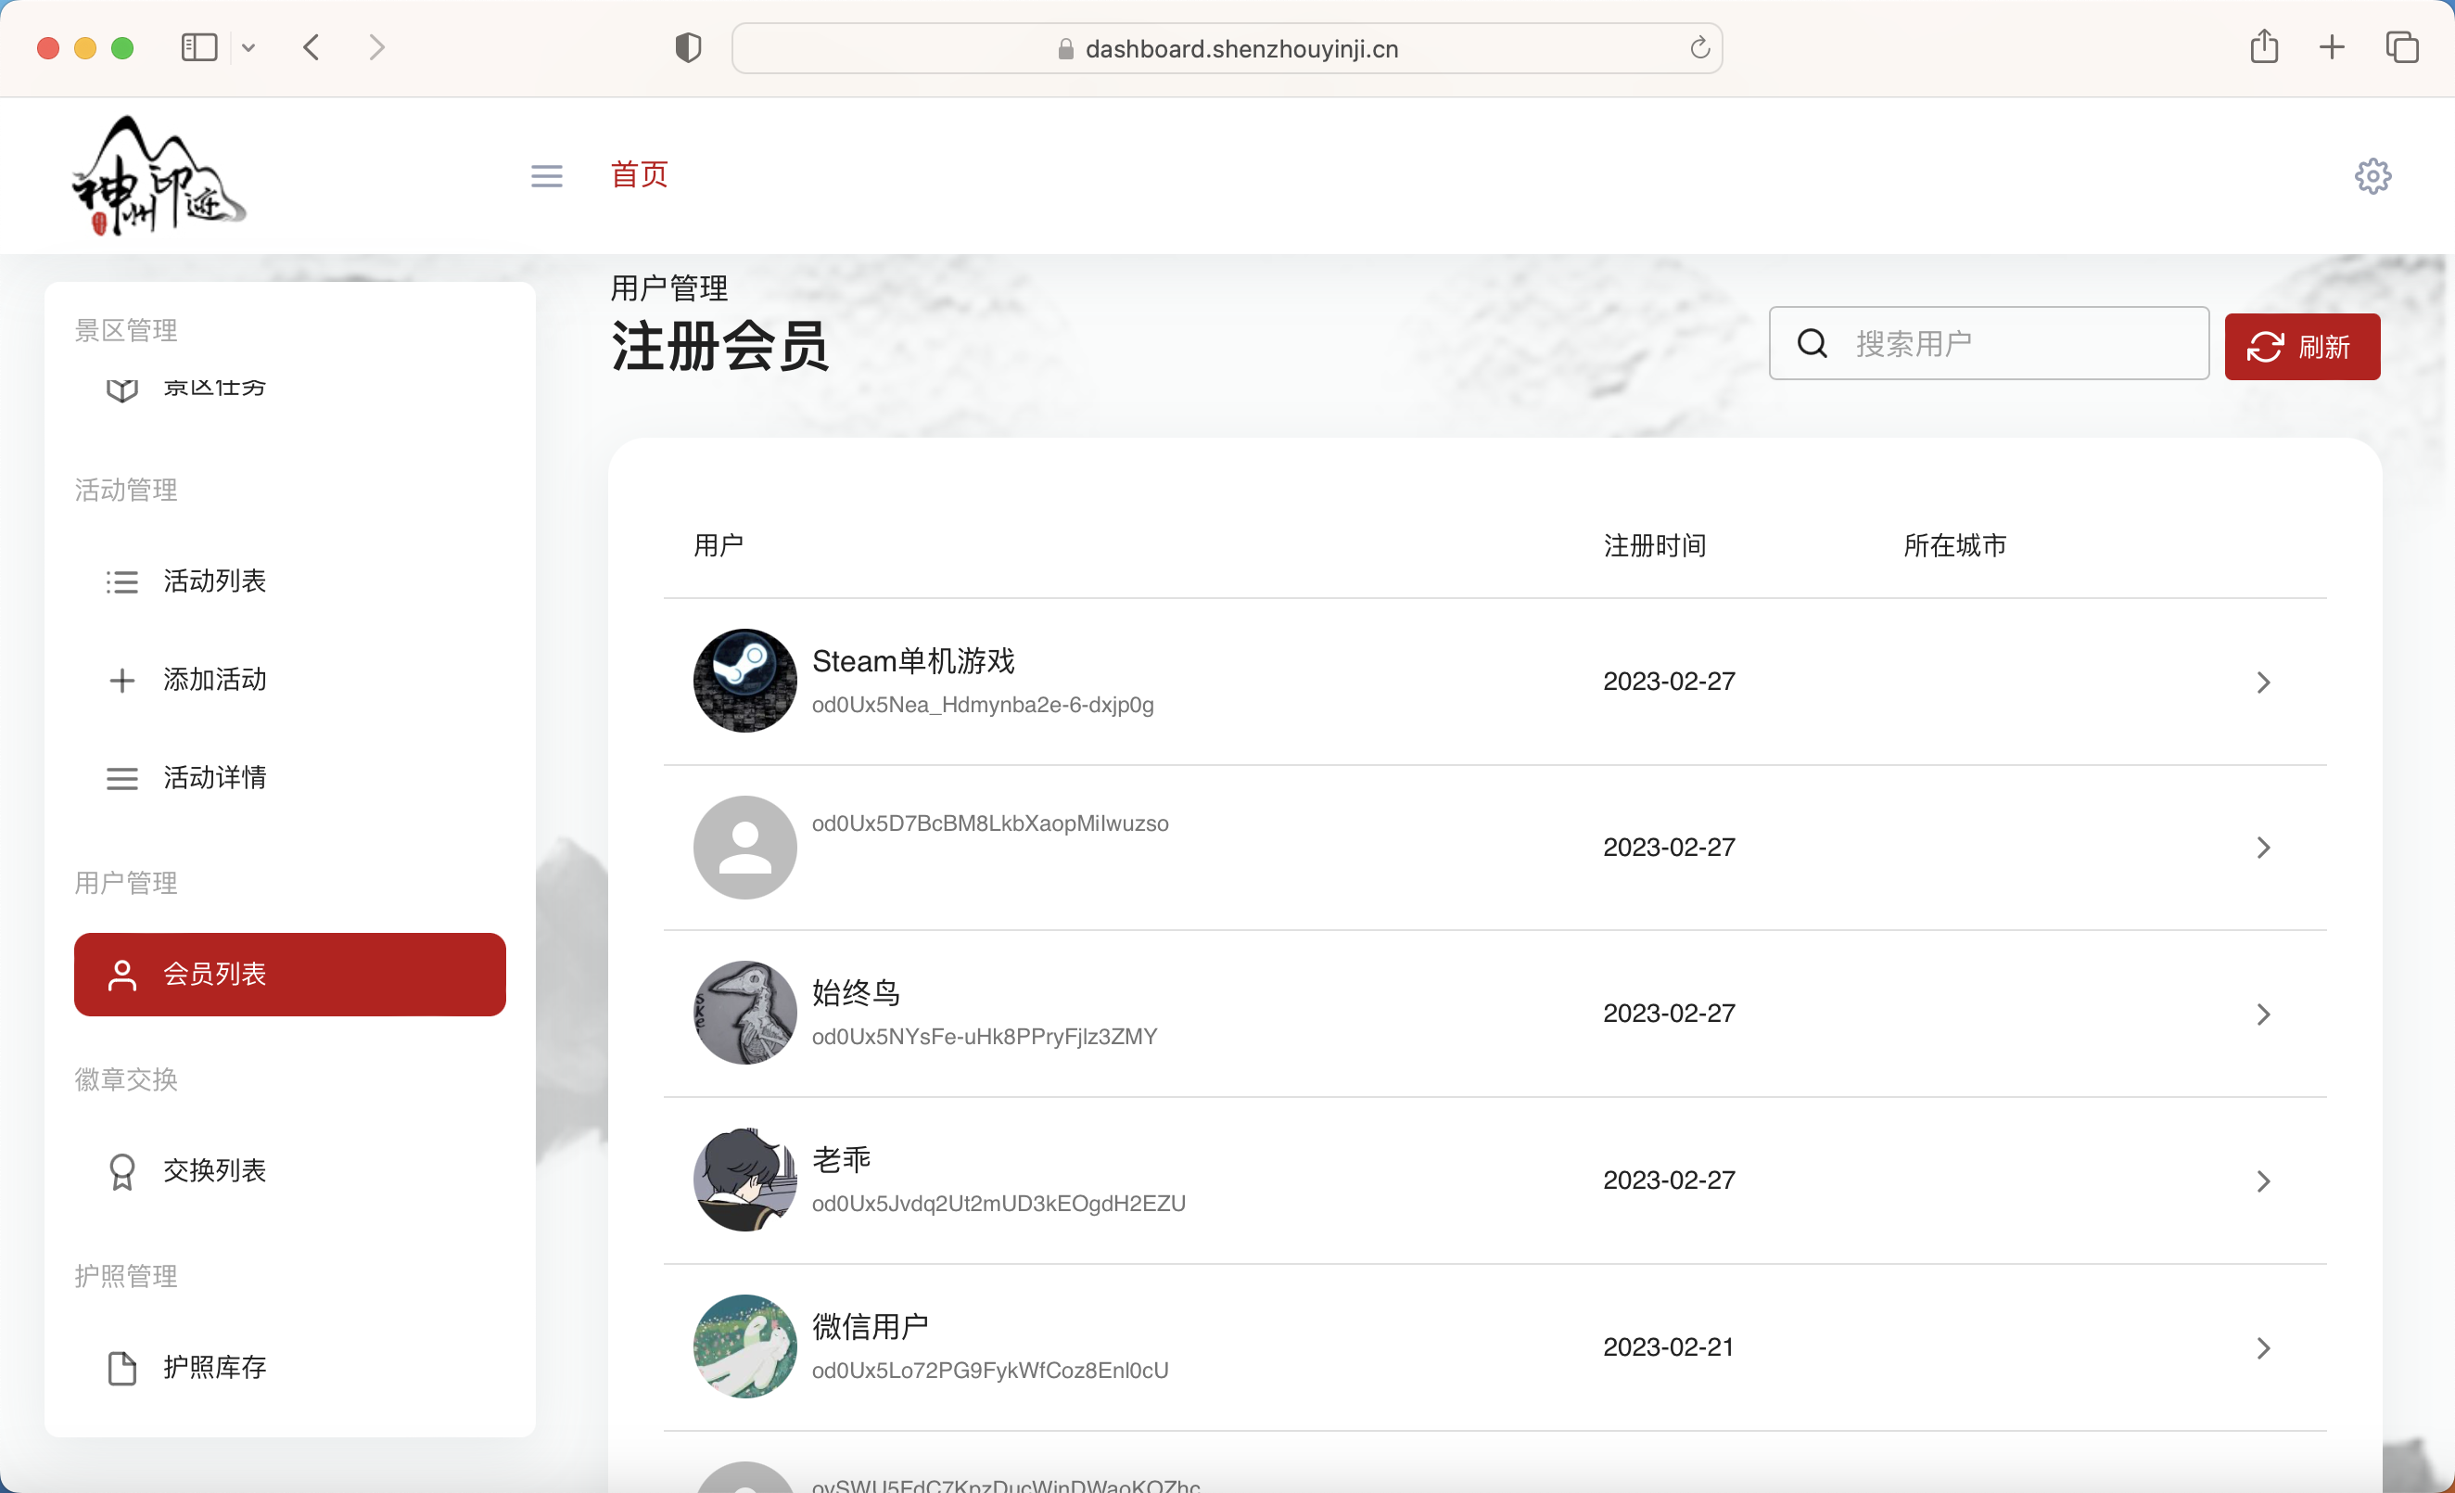Select the badge icon next to 交换列表
2455x1493 pixels.
coord(121,1172)
